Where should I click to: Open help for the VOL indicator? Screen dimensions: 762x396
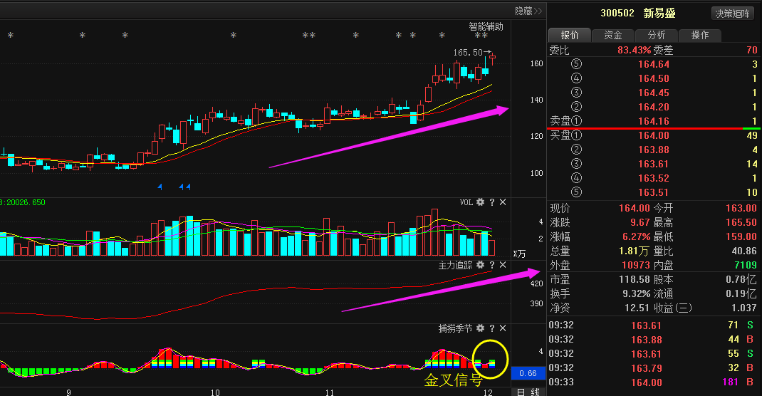pos(491,202)
